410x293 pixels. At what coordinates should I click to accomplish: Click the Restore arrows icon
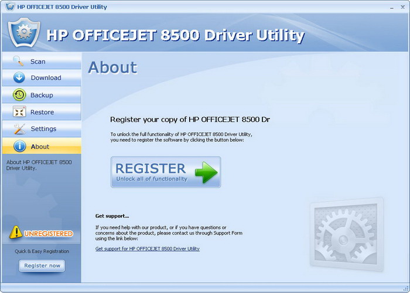(x=19, y=112)
